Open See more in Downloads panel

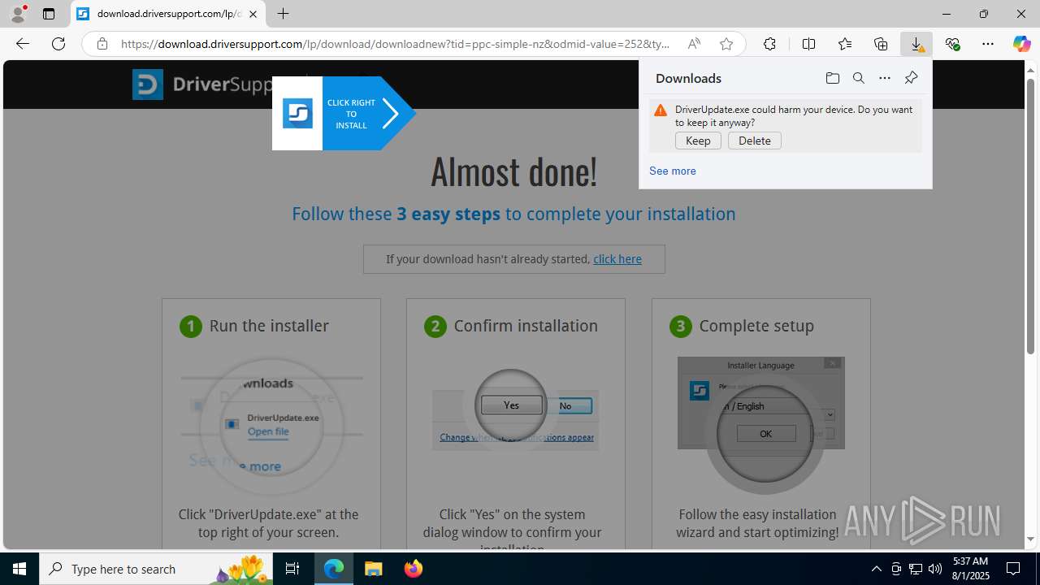[x=673, y=171]
